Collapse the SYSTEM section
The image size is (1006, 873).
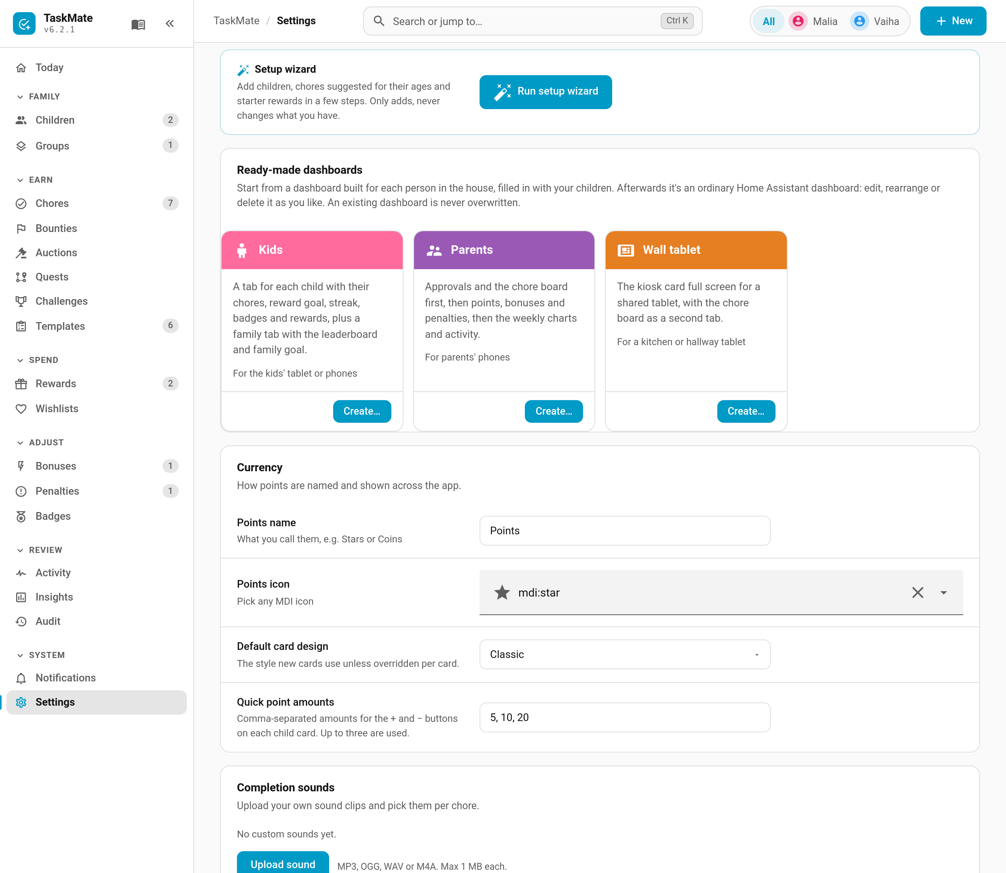40,655
